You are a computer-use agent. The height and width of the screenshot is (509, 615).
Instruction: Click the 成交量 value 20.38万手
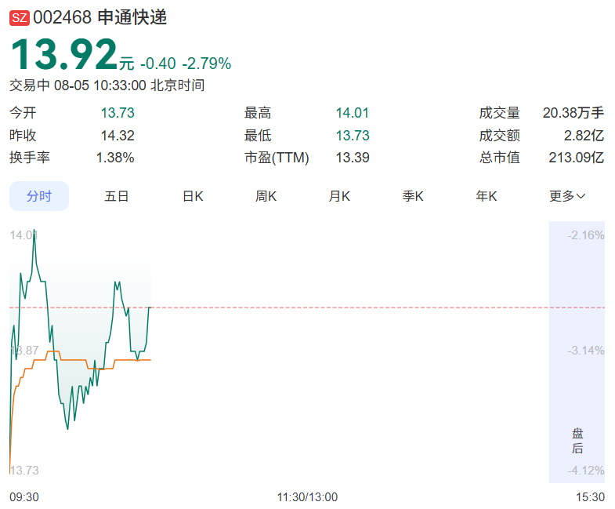pyautogui.click(x=573, y=113)
